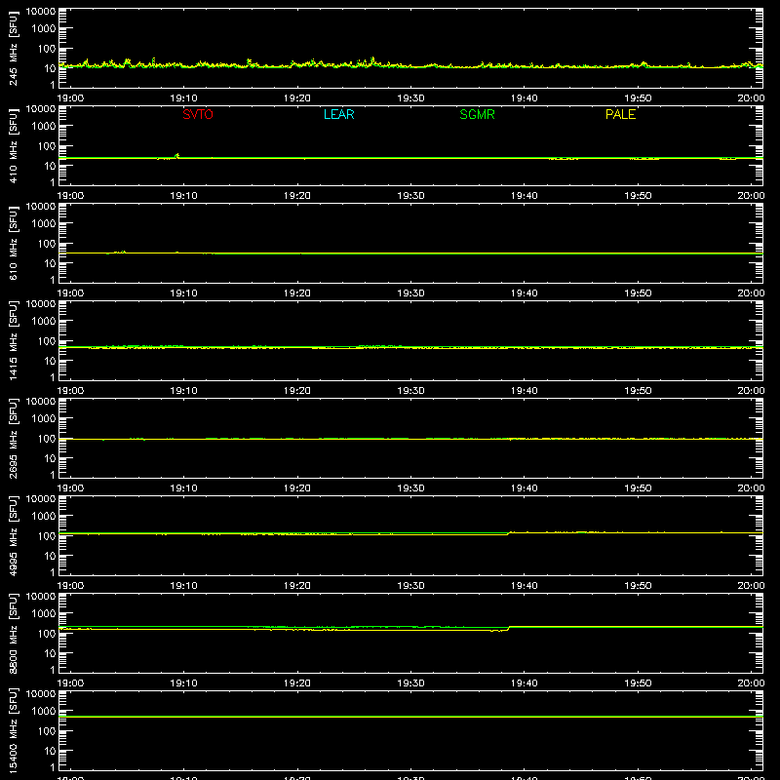The image size is (780, 780).
Task: Click the cyan LEAR station label
Action: 338,114
